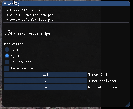Click the None label text

pyautogui.click(x=14, y=49)
